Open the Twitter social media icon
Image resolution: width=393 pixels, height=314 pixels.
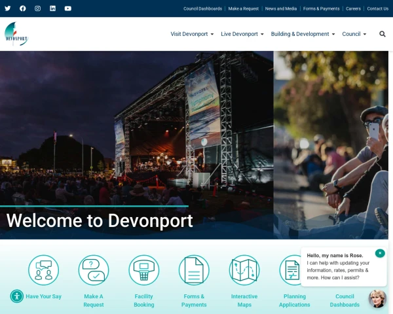(8, 9)
